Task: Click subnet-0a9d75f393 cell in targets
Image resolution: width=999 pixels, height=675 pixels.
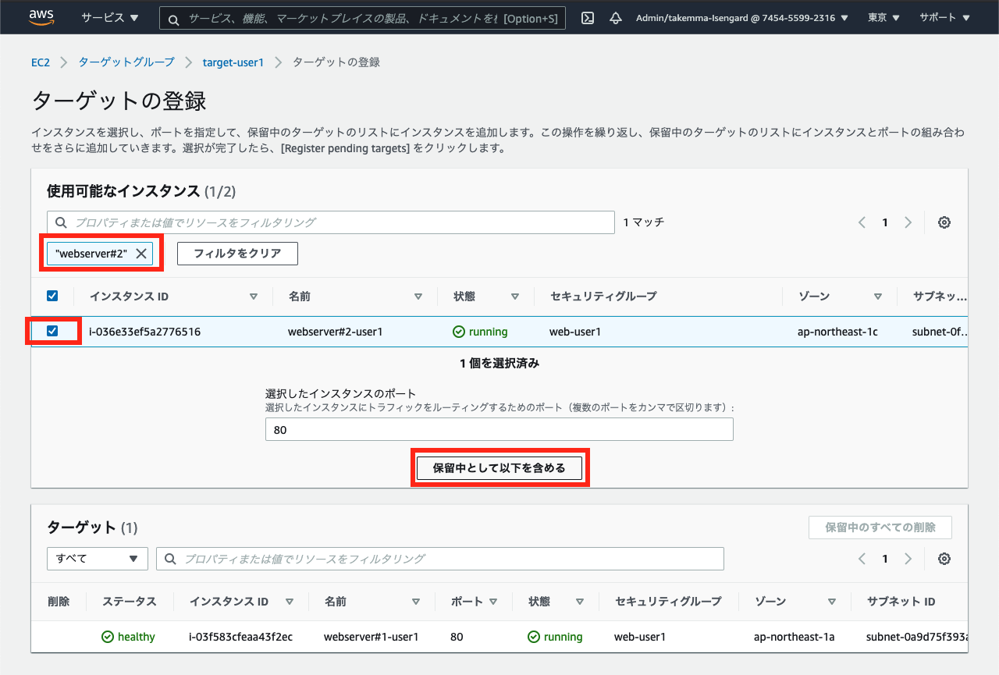Action: (917, 637)
